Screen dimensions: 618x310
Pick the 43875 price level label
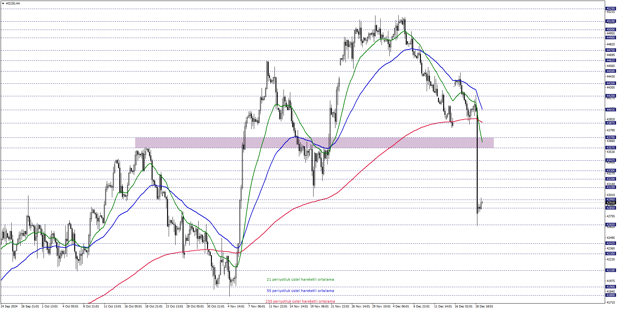[611, 123]
